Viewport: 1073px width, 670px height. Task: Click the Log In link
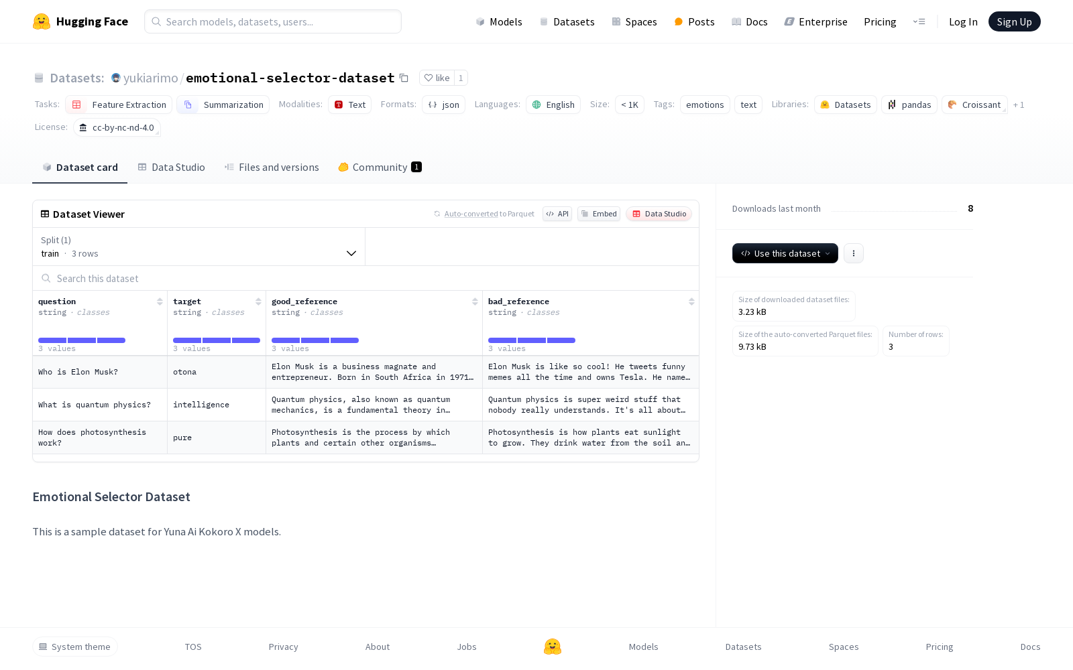[963, 22]
